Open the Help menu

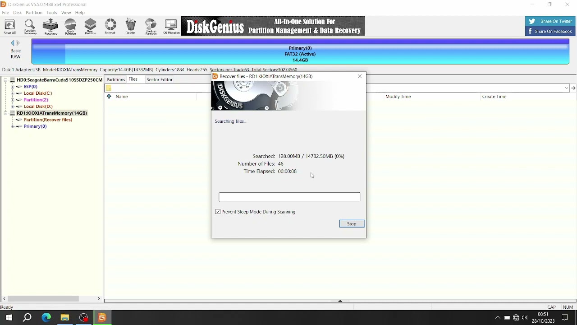80,13
